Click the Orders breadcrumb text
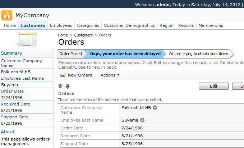 pos(105,35)
